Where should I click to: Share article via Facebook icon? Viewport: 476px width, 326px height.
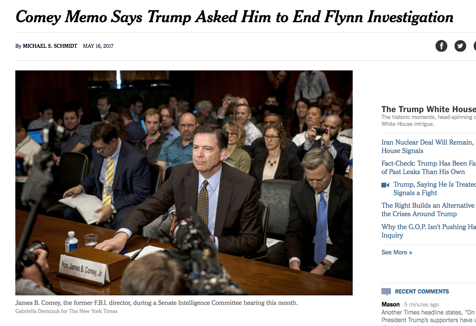tap(441, 46)
